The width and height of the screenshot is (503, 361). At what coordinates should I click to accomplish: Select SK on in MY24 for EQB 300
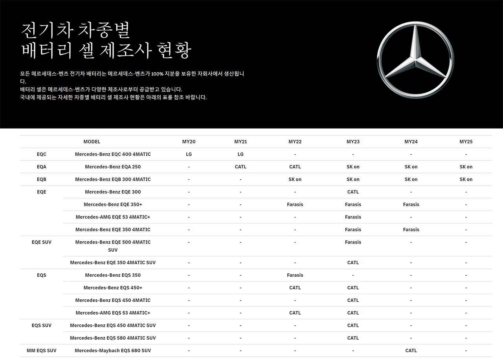[x=411, y=179]
